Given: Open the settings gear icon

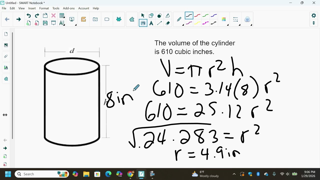Looking at the screenshot, I should click(x=314, y=15).
